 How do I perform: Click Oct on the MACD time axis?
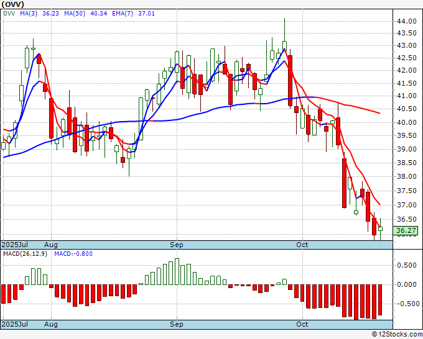[302, 325]
